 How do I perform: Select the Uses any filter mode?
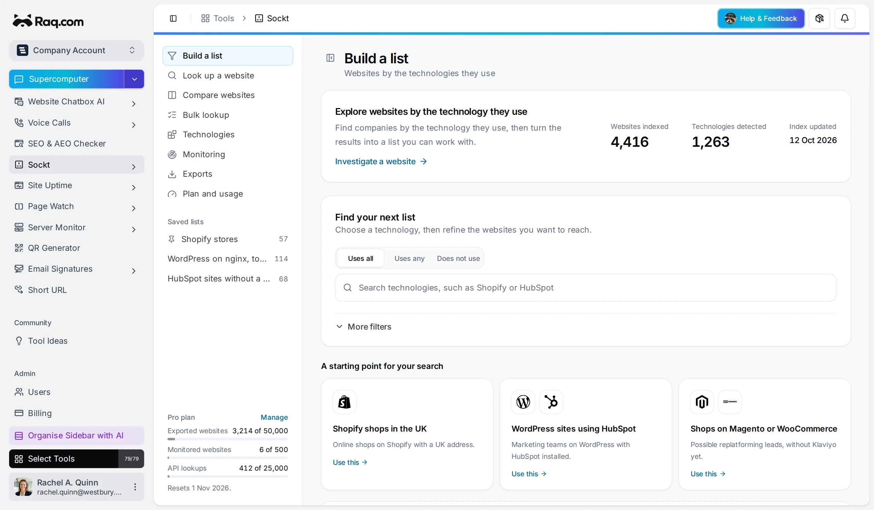[409, 258]
